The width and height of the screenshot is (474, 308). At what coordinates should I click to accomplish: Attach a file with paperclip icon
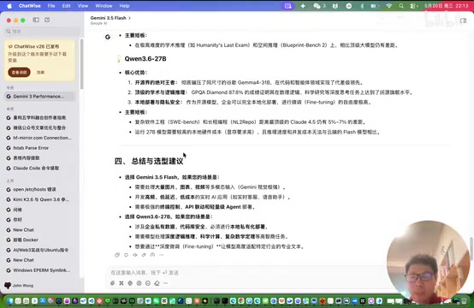click(x=112, y=283)
